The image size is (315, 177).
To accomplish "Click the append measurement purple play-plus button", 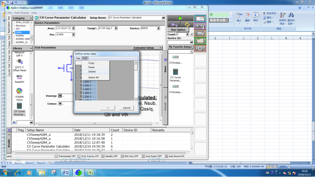I will tap(174, 25).
